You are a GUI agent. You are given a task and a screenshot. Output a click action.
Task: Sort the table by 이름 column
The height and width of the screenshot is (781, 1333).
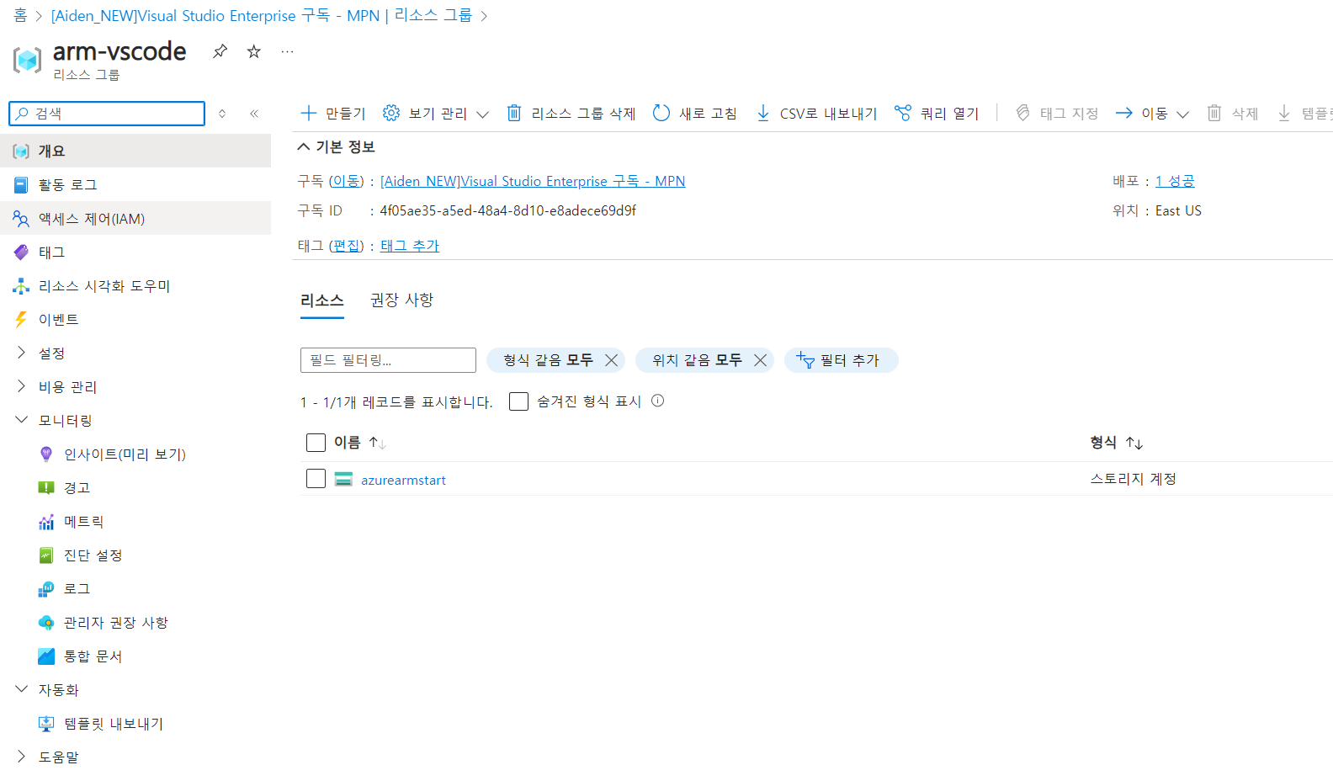click(x=359, y=443)
